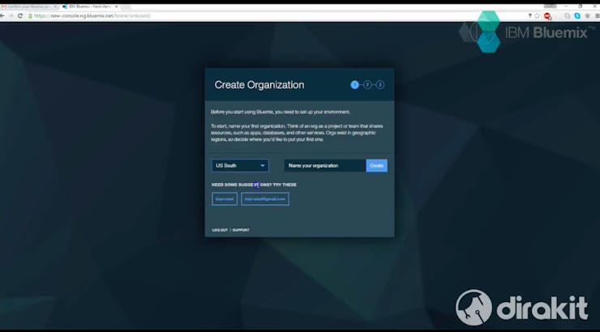Open a new browser tab
This screenshot has height=332, width=600.
point(126,6)
